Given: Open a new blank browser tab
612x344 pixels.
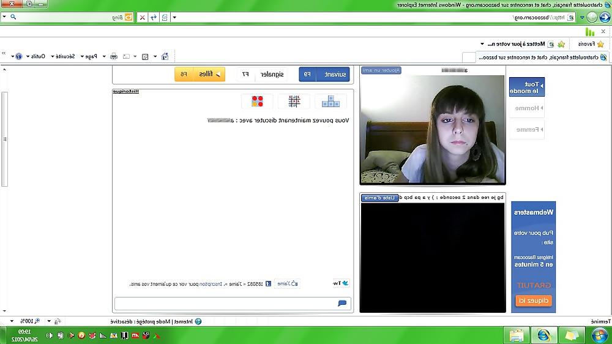Looking at the screenshot, I should tap(468, 58).
